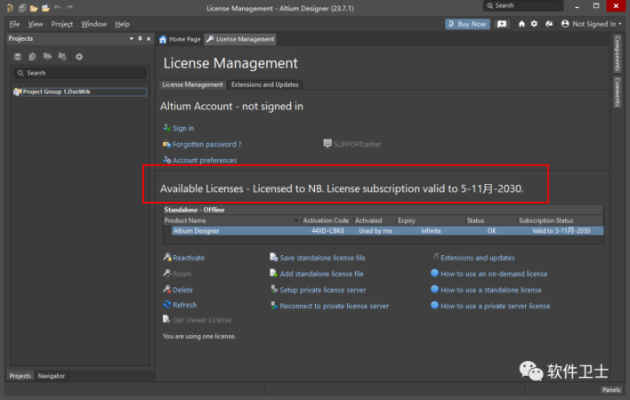Click the Sign in link
The image size is (630, 400).
[183, 128]
